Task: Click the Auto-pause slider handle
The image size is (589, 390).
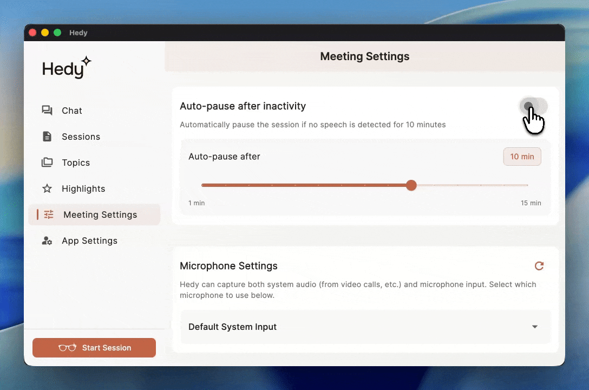Action: click(x=411, y=185)
